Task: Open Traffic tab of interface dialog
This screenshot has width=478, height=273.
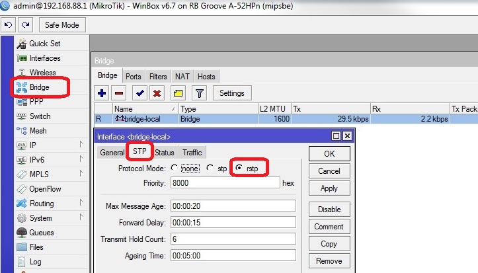Action: click(x=192, y=152)
